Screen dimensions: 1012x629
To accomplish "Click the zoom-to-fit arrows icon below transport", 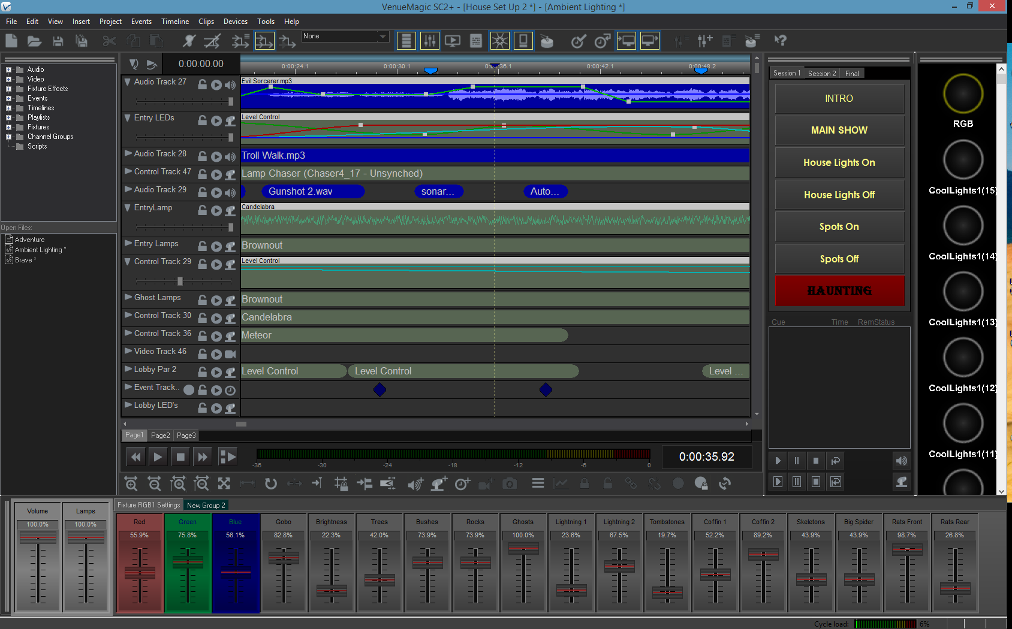I will 224,483.
